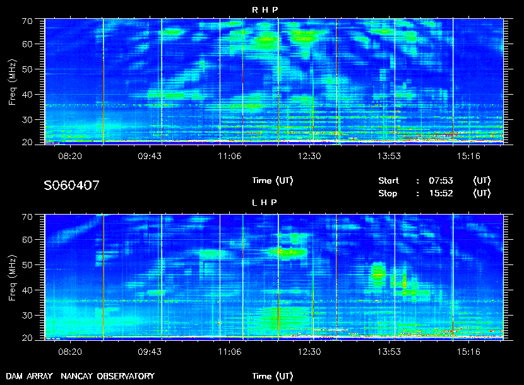Click the "Freq (MHz)" axis label of LHP plot
The height and width of the screenshot is (385, 524).
pyautogui.click(x=13, y=278)
